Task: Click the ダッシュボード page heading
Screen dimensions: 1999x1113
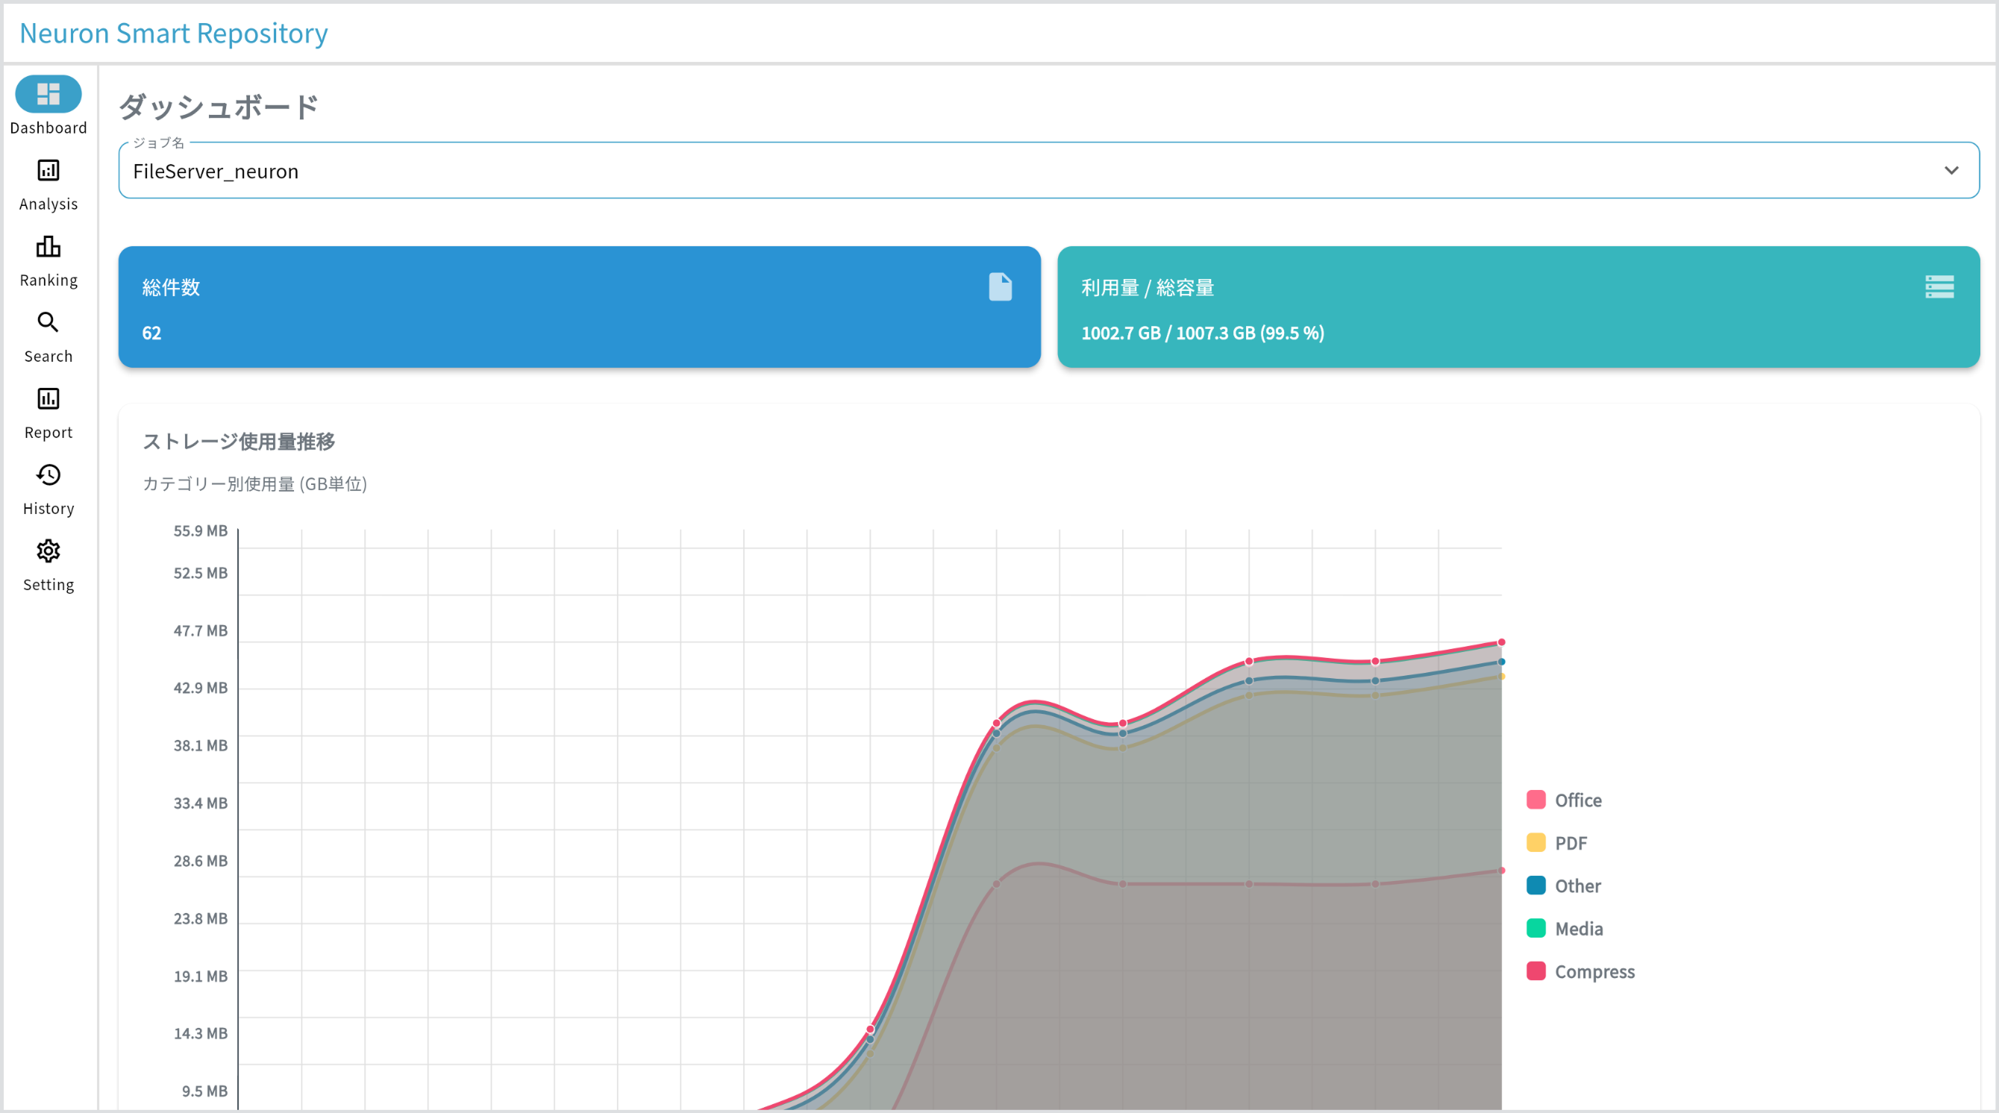Action: click(x=219, y=107)
